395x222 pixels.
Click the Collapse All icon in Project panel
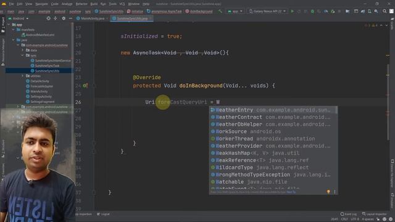pos(56,18)
